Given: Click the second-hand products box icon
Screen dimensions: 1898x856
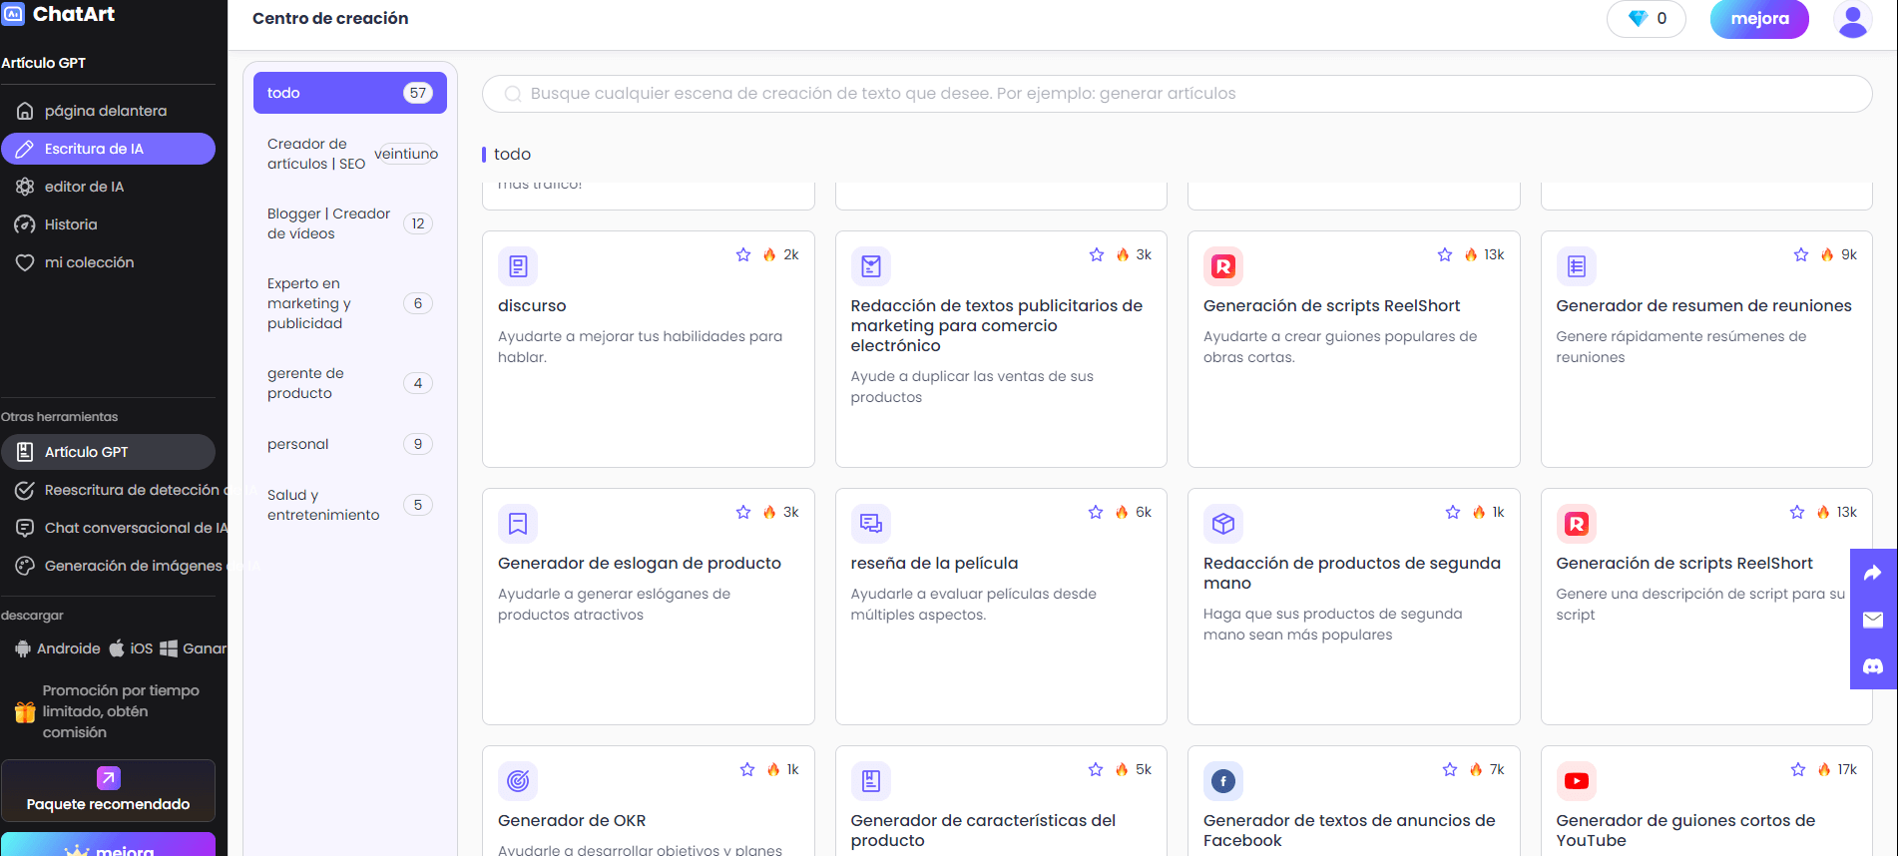Looking at the screenshot, I should tap(1223, 524).
